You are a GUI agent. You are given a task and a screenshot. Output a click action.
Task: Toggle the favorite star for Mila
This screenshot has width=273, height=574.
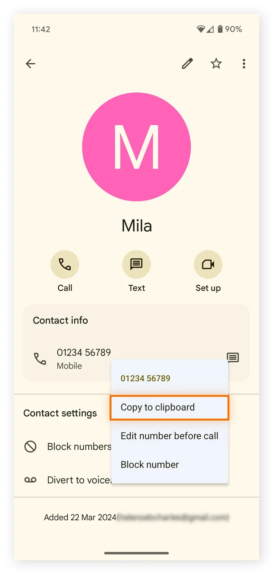point(216,64)
